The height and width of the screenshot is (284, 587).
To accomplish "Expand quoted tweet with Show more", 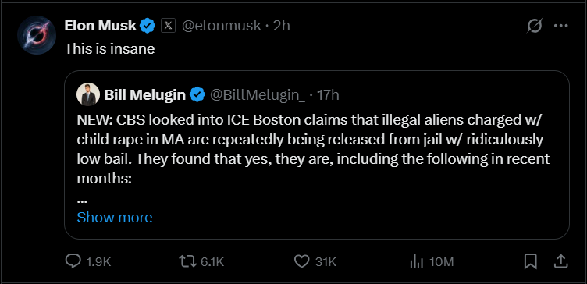I will click(x=115, y=218).
